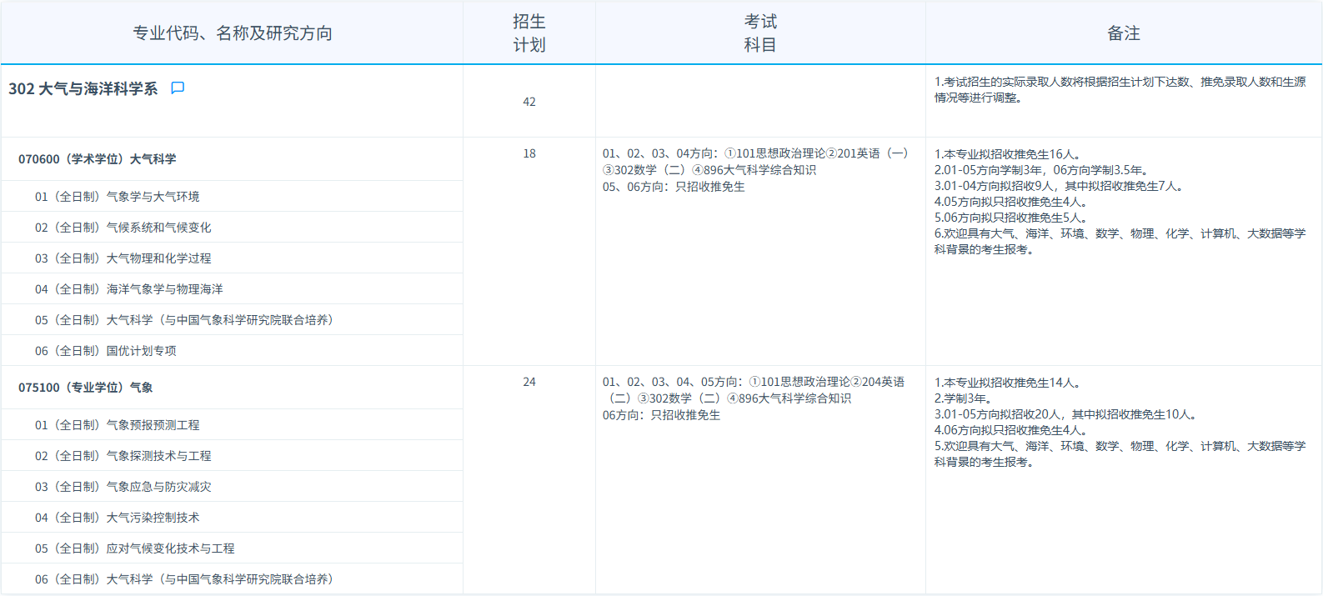Pick direction 03 大气物理和化学过程
The width and height of the screenshot is (1323, 596).
(123, 258)
